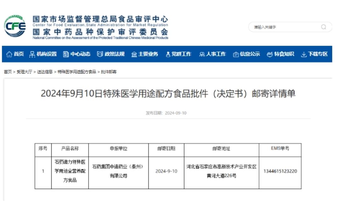
Task: Go to 首页 in the breadcrumb
Action: point(8,72)
